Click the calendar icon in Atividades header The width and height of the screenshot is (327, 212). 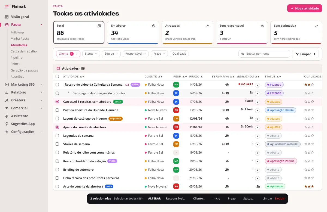coord(58,68)
